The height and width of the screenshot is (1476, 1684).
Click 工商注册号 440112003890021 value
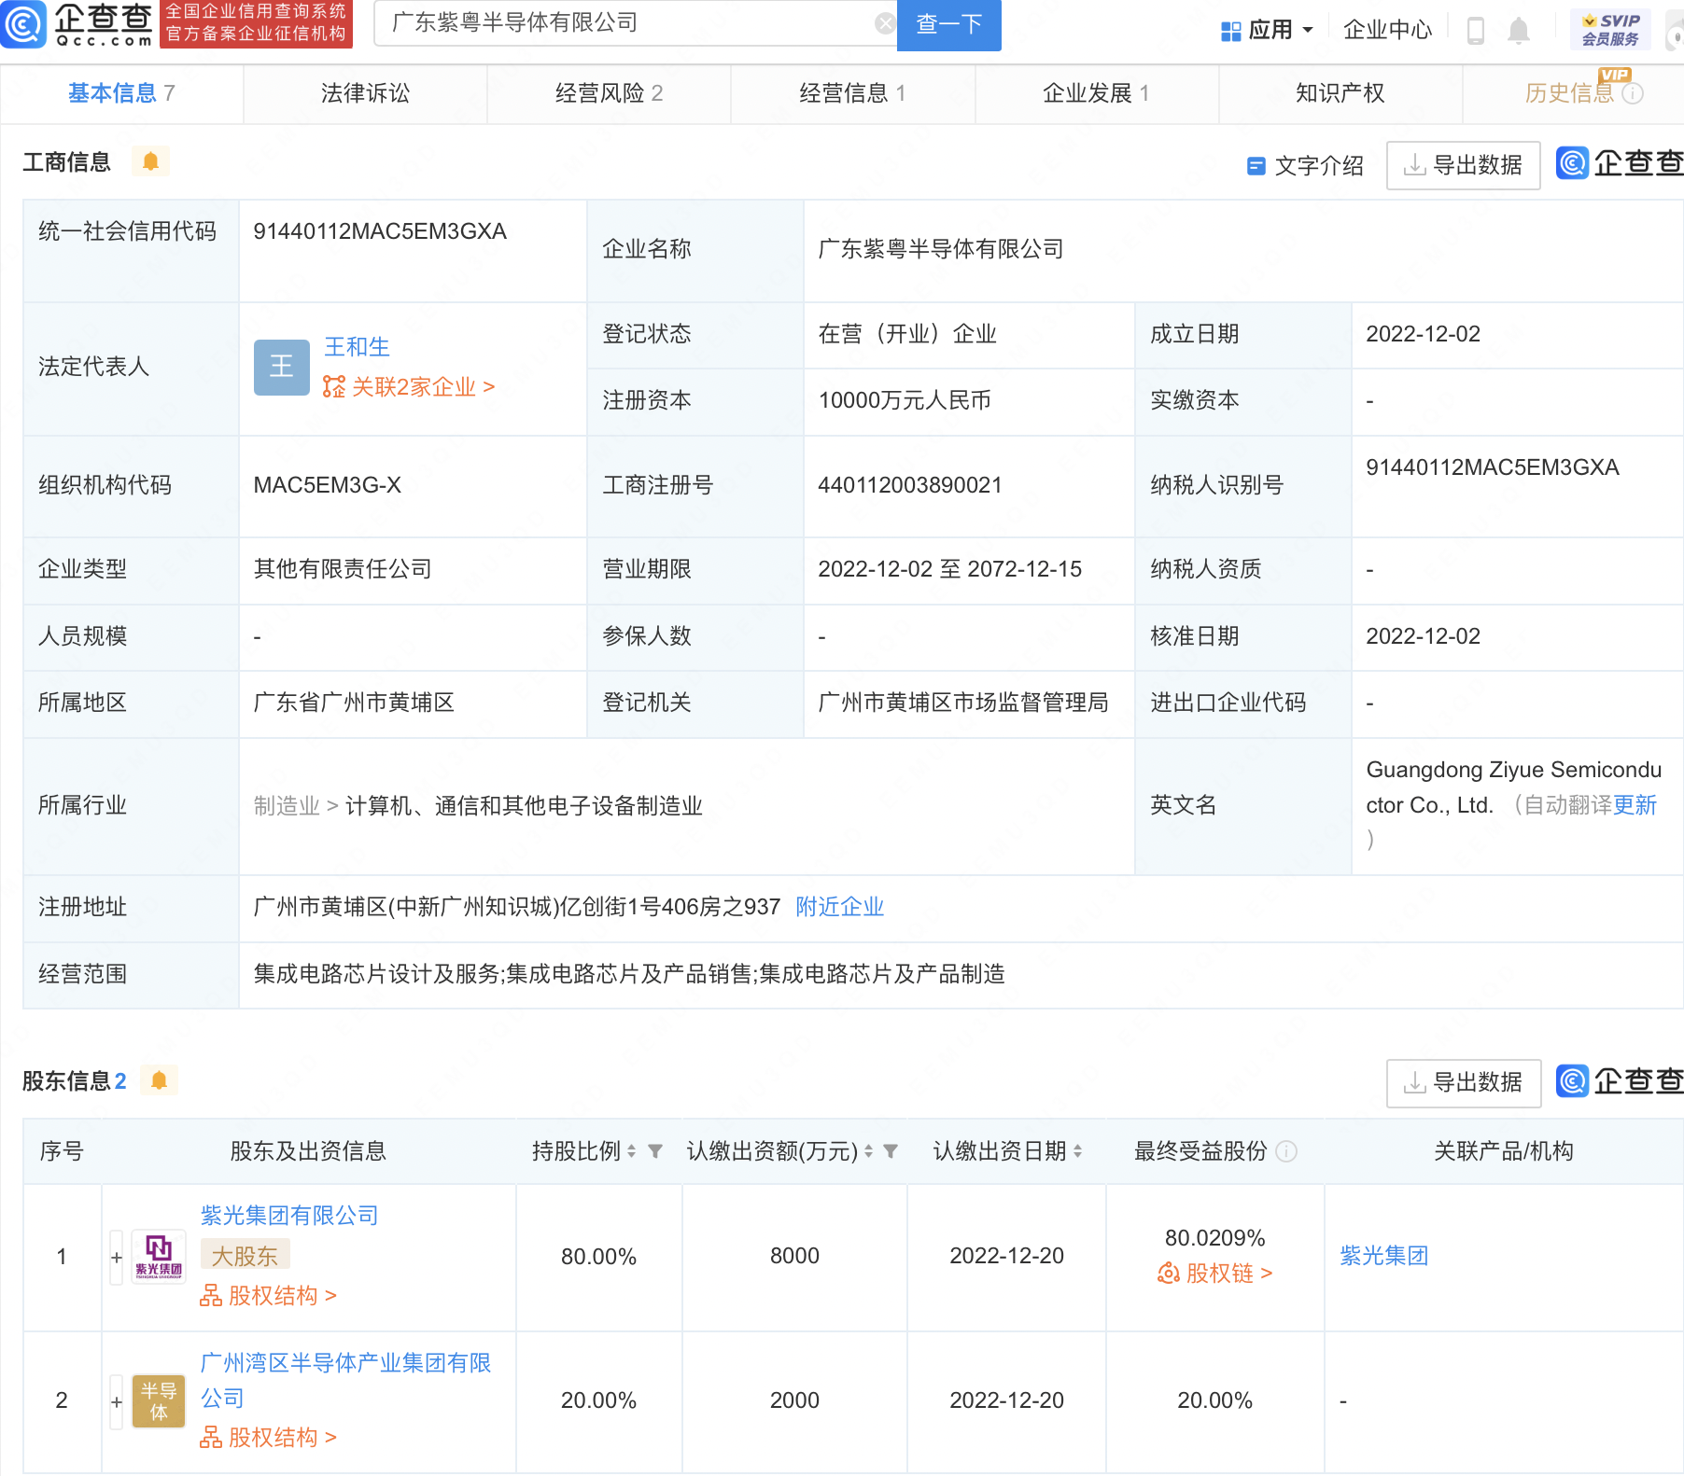(x=910, y=485)
